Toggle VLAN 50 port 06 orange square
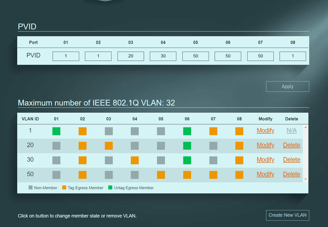The width and height of the screenshot is (328, 227). click(x=187, y=175)
